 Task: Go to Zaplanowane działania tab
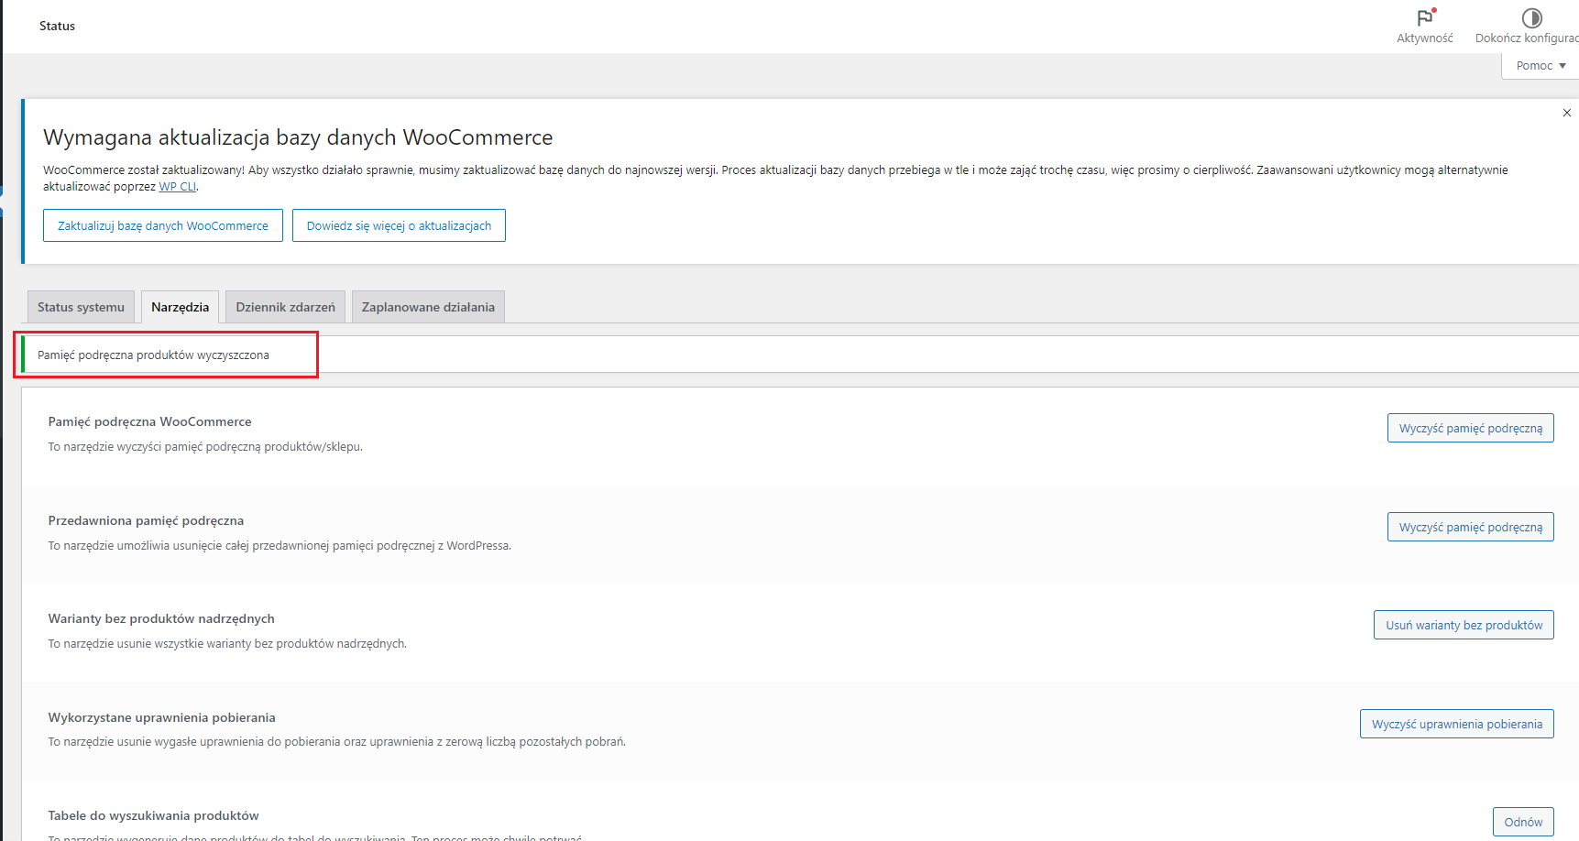[428, 308]
